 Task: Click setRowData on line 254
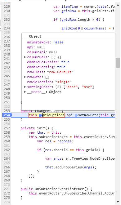(x=88, y=115)
